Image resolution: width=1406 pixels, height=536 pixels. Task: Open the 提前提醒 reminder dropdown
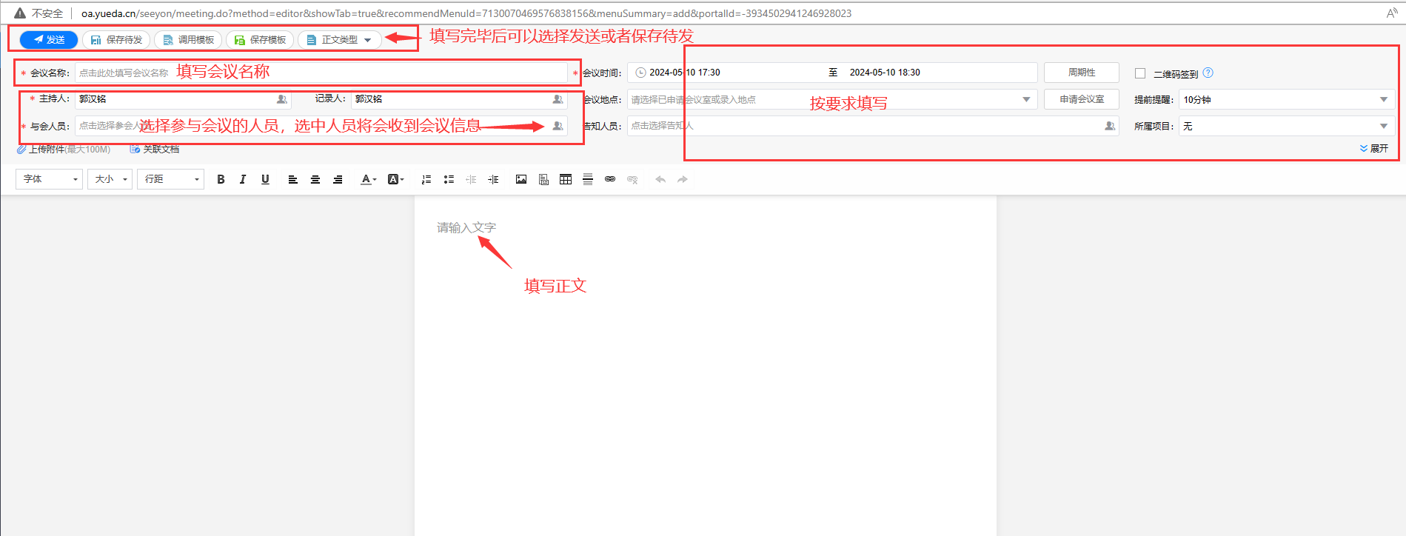[x=1286, y=100]
